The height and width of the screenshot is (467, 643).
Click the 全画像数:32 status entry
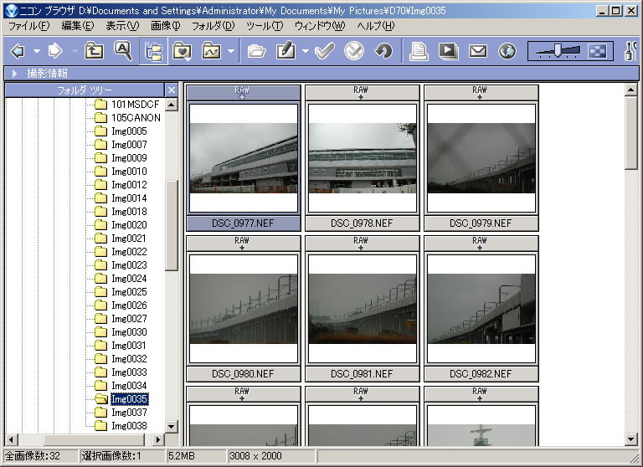(40, 456)
